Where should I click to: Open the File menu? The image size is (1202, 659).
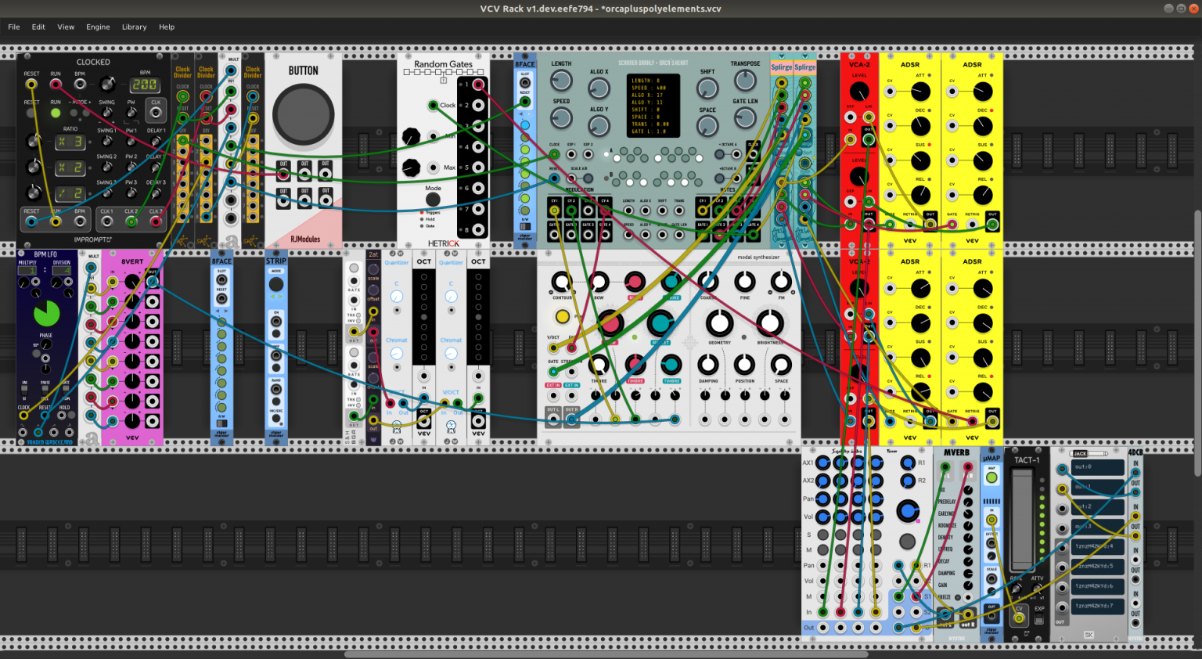click(14, 27)
